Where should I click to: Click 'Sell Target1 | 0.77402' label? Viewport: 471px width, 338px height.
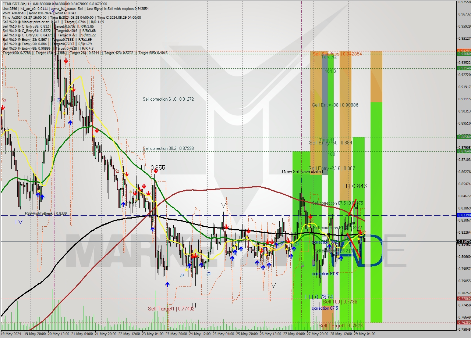tap(171, 309)
